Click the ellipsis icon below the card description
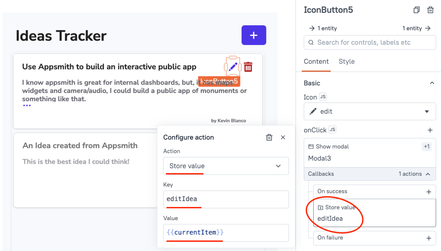Viewport: 441px width, 251px height. [x=27, y=105]
